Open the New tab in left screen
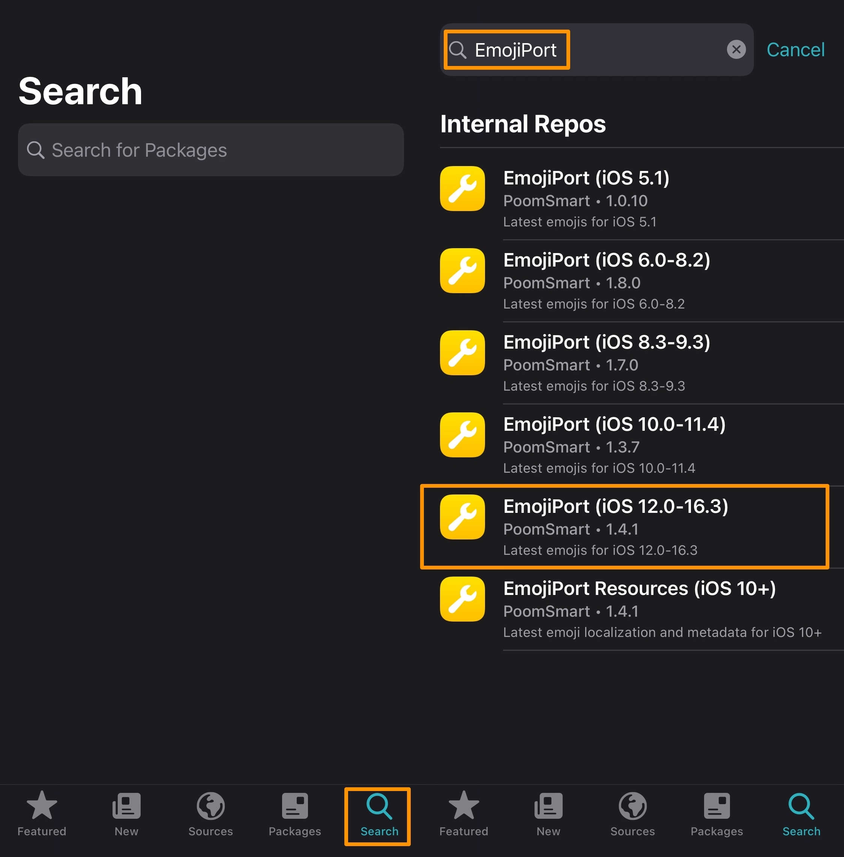The image size is (844, 857). pyautogui.click(x=126, y=815)
